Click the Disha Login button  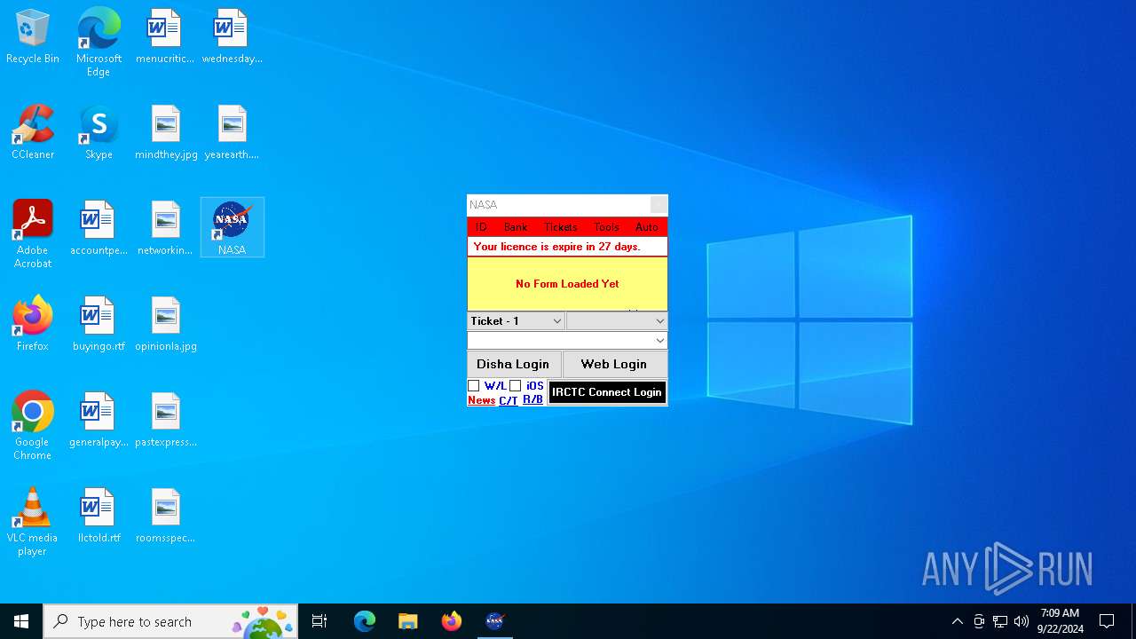point(514,364)
